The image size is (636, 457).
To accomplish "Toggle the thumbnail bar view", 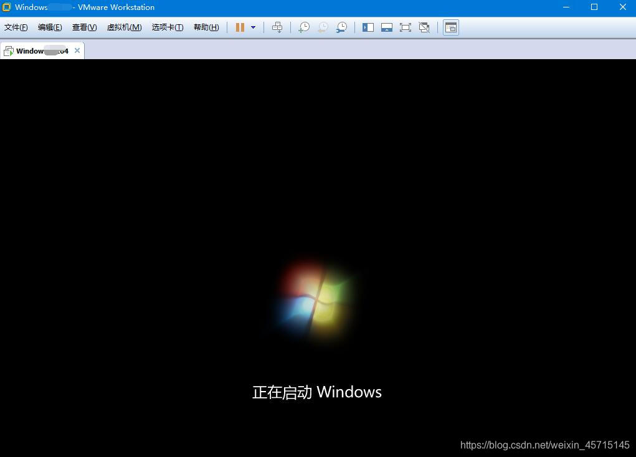I will tap(387, 27).
